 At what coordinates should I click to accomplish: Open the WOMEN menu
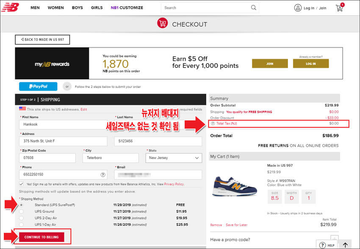click(x=56, y=8)
